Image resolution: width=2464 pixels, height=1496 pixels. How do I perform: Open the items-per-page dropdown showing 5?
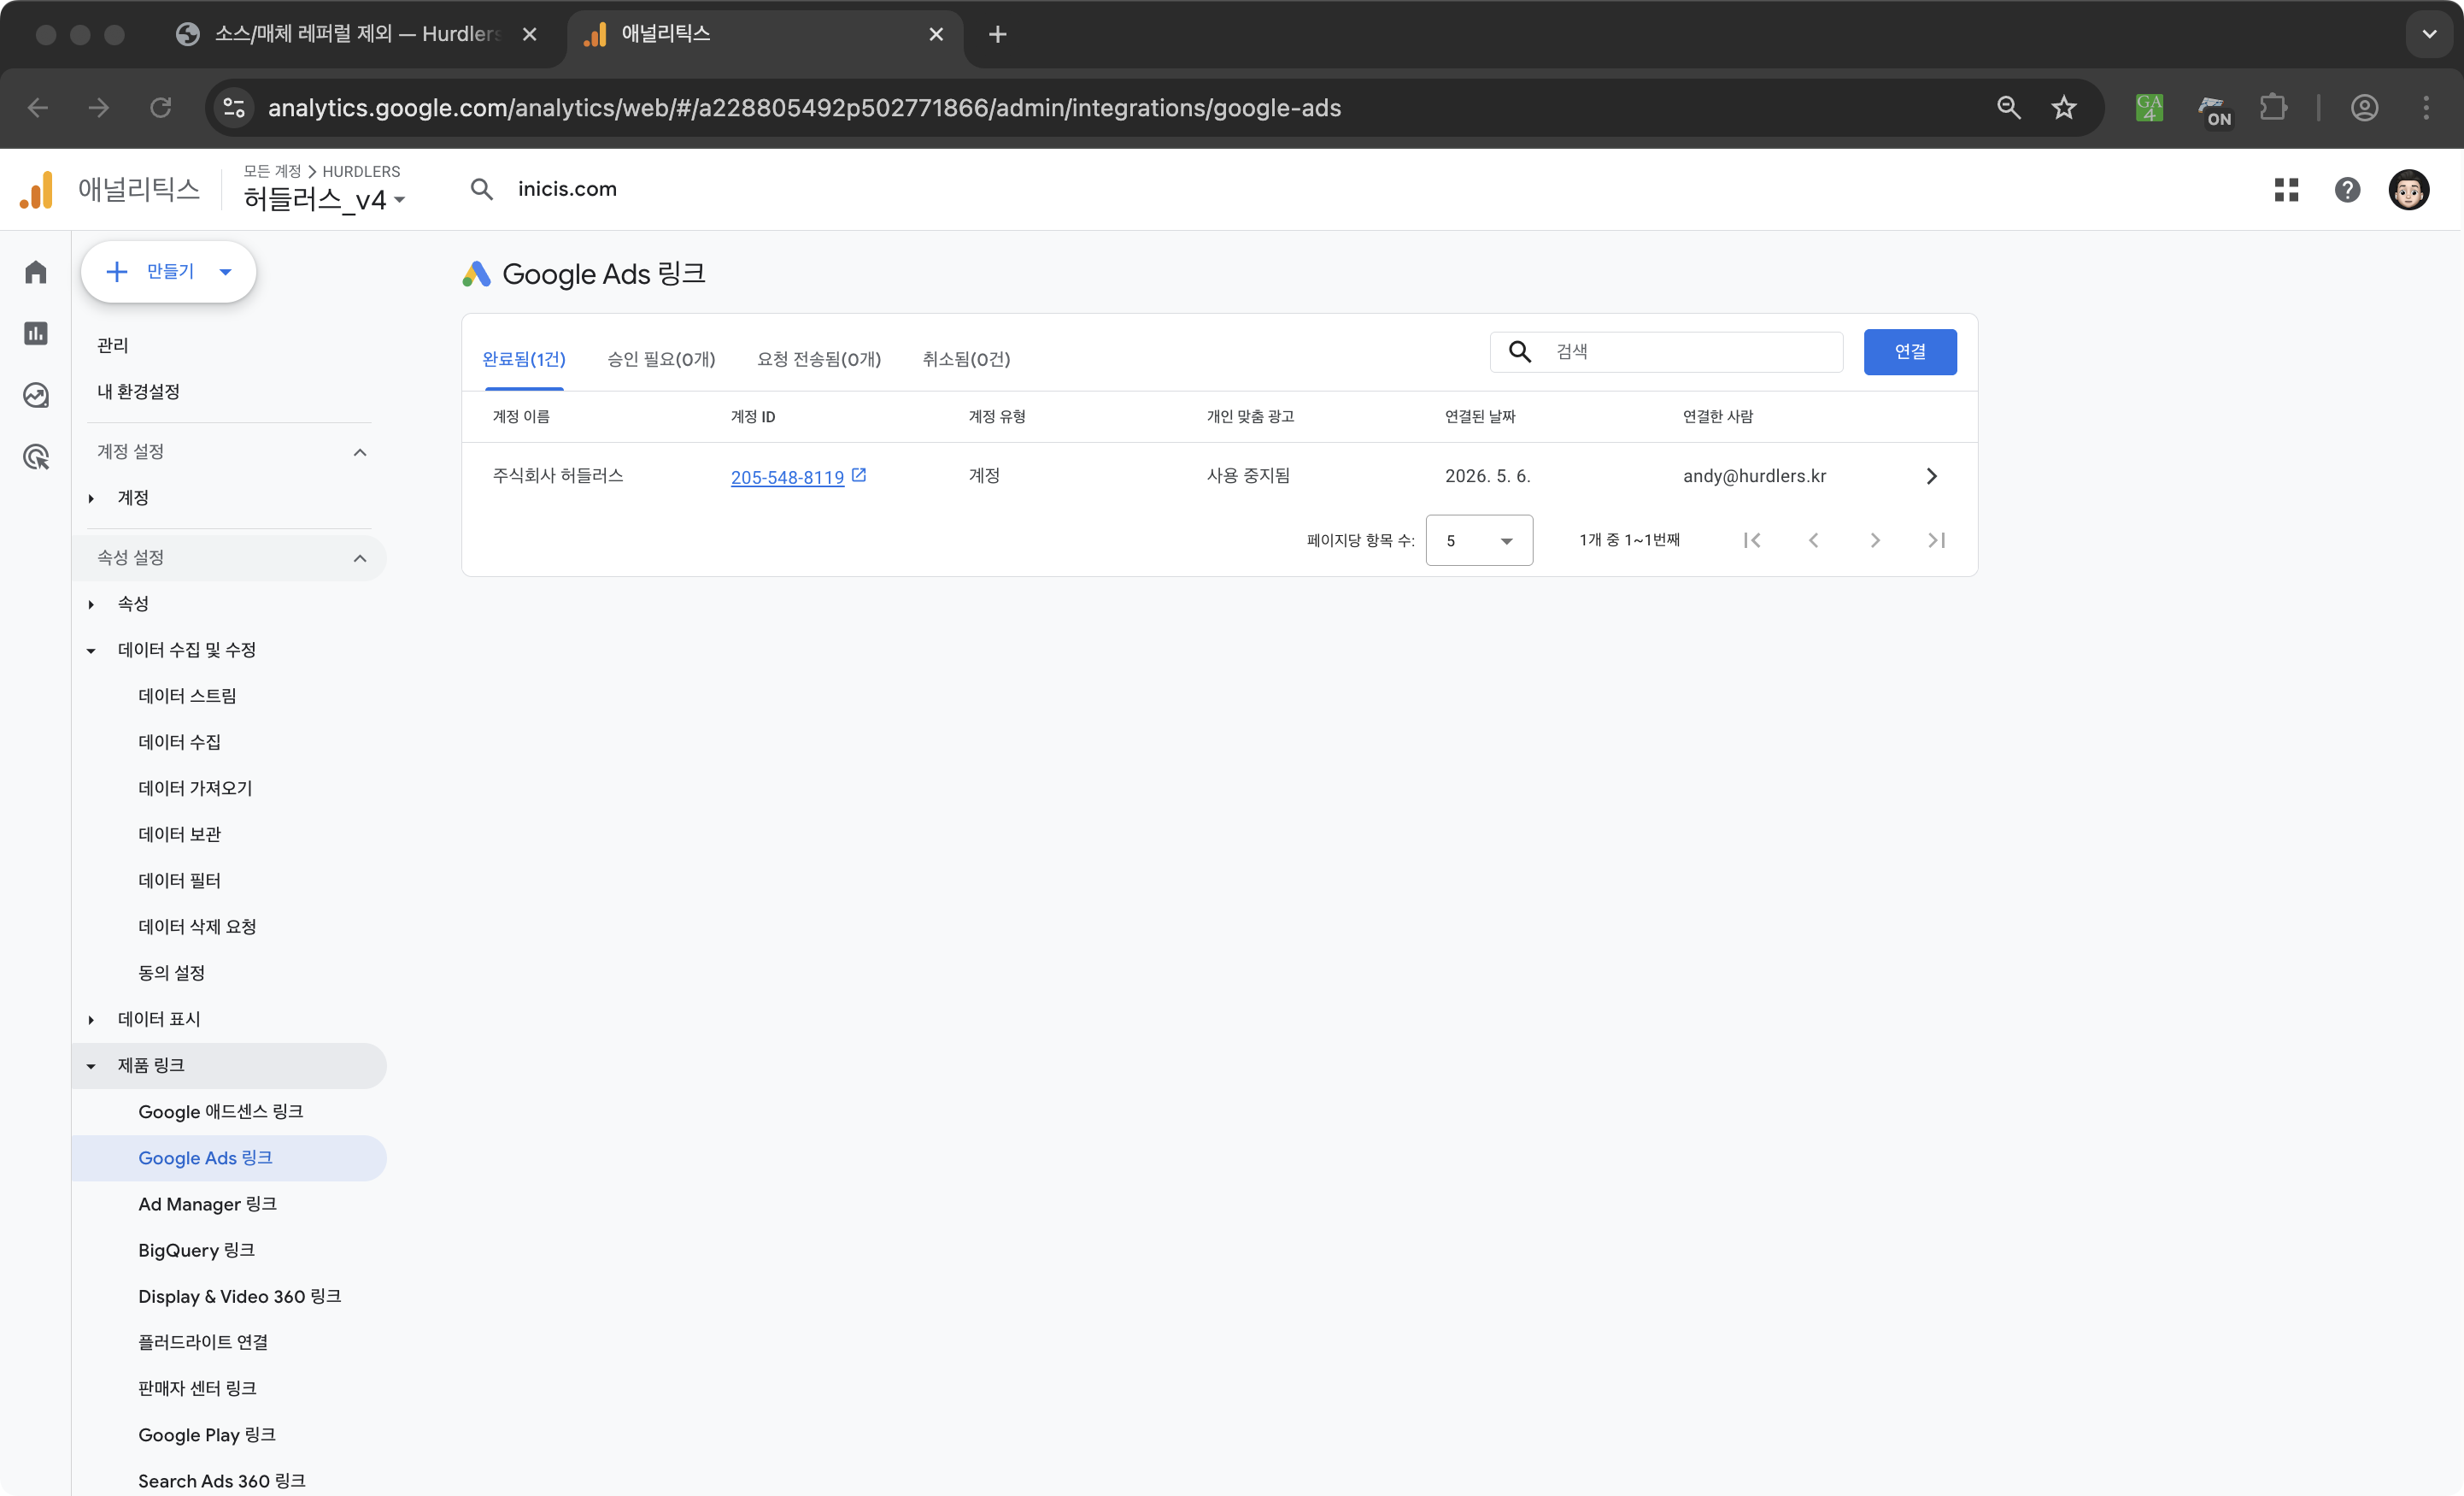point(1479,540)
